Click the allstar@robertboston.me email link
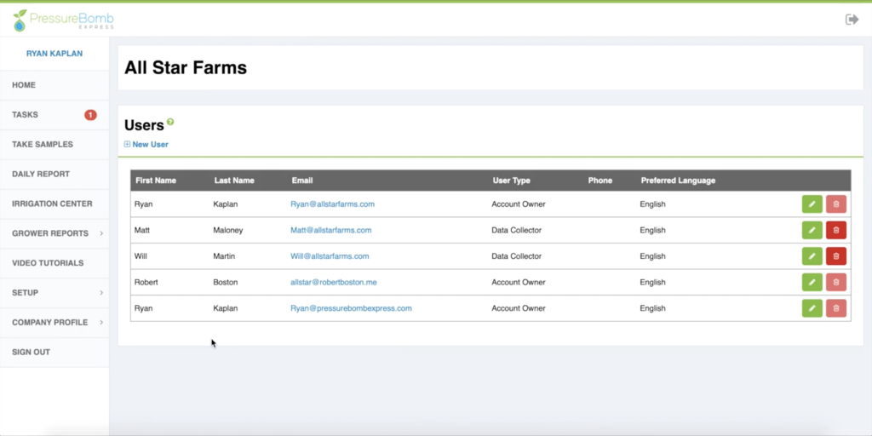Screen dimensions: 872x436 click(333, 282)
